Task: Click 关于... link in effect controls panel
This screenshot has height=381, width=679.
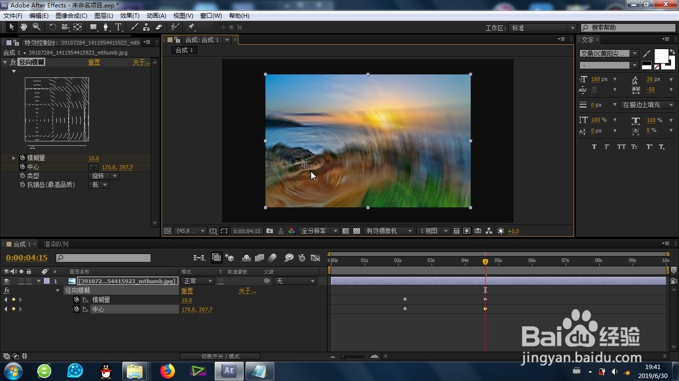Action: (141, 62)
